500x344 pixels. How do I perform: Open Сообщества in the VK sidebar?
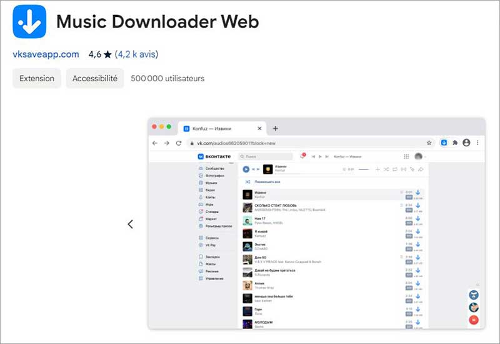tap(211, 168)
